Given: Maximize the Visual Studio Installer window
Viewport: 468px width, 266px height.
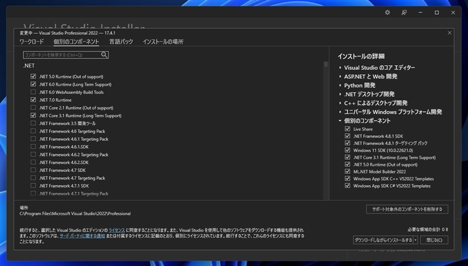Looking at the screenshot, I should click(x=437, y=12).
